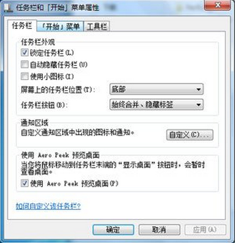Toggle 使用 Aero Peek 预览桌面 checkbox

pos(24,183)
